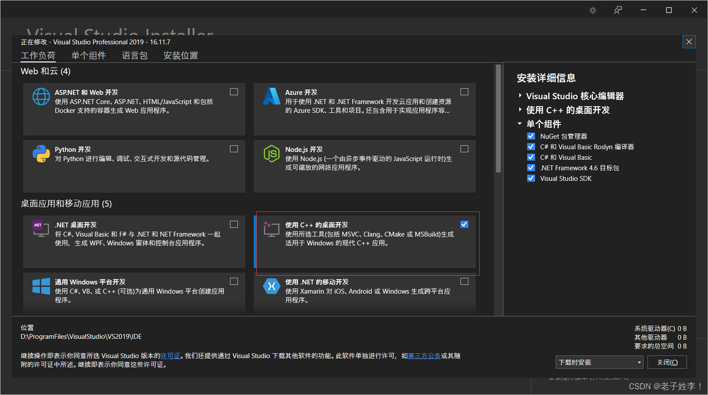This screenshot has width=708, height=395.
Task: Open the feedback icon in title bar
Action: click(618, 10)
